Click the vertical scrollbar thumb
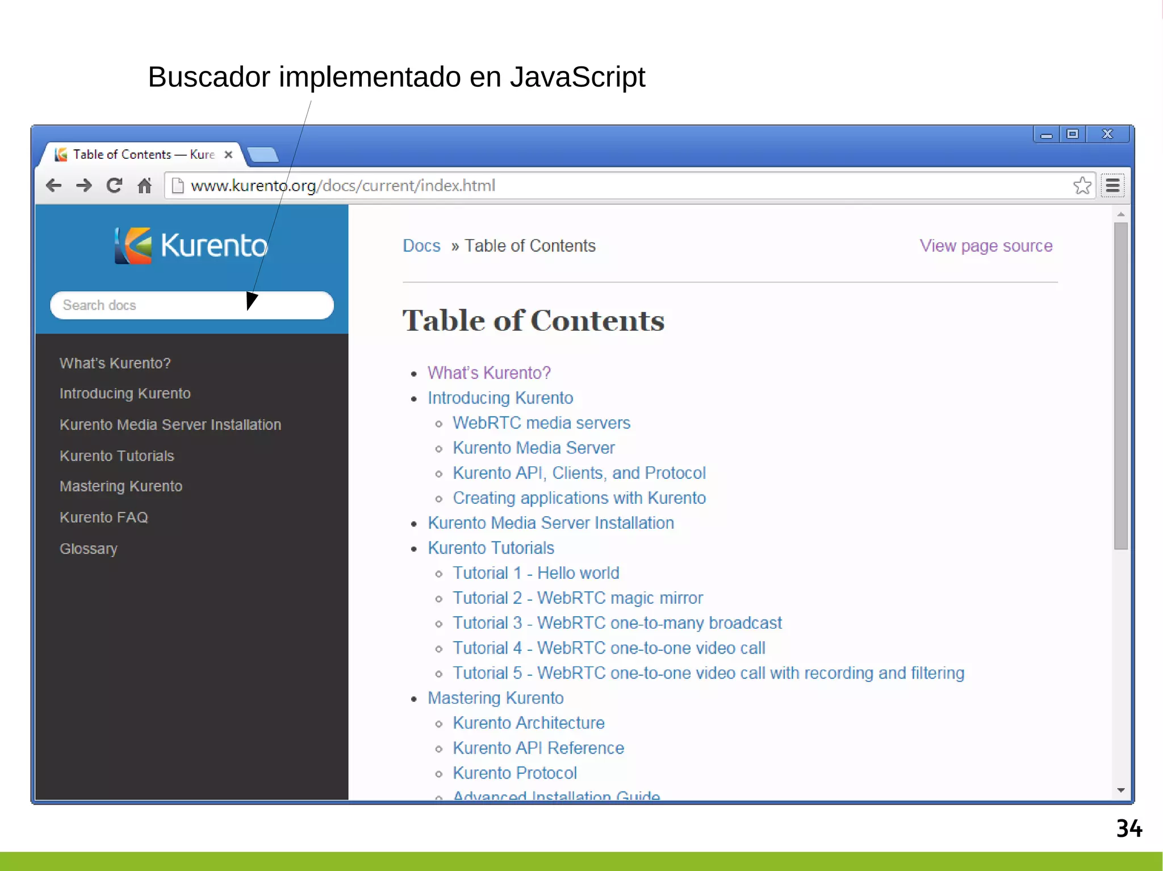This screenshot has height=871, width=1163. [x=1120, y=386]
